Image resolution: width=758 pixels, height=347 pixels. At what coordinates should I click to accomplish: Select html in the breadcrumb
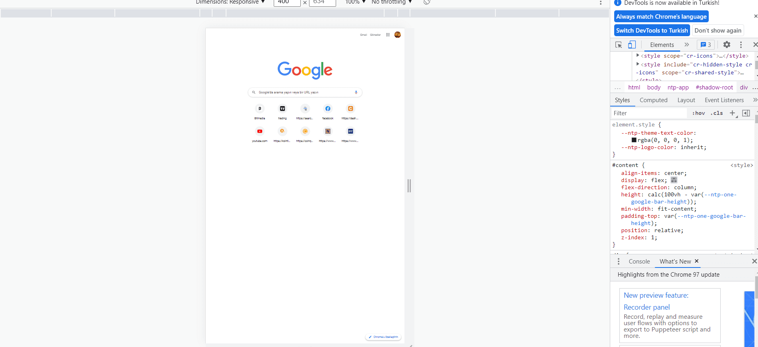[x=634, y=87]
